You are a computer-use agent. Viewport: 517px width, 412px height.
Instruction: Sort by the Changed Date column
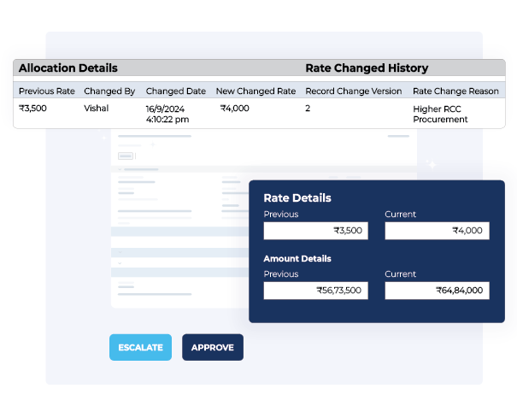175,91
